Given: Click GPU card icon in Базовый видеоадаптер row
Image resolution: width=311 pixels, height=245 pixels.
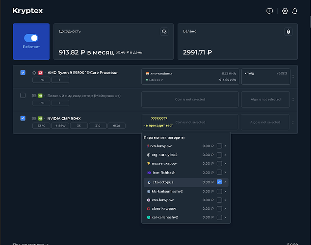Looking at the screenshot, I should click(x=34, y=96).
